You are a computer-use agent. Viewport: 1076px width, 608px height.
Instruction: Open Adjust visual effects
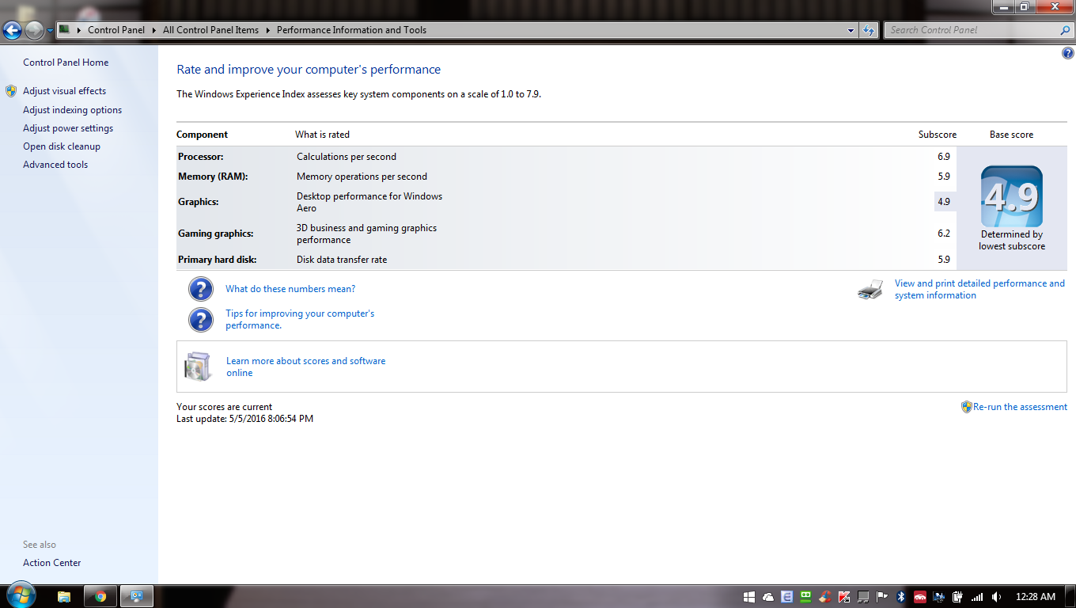[64, 91]
